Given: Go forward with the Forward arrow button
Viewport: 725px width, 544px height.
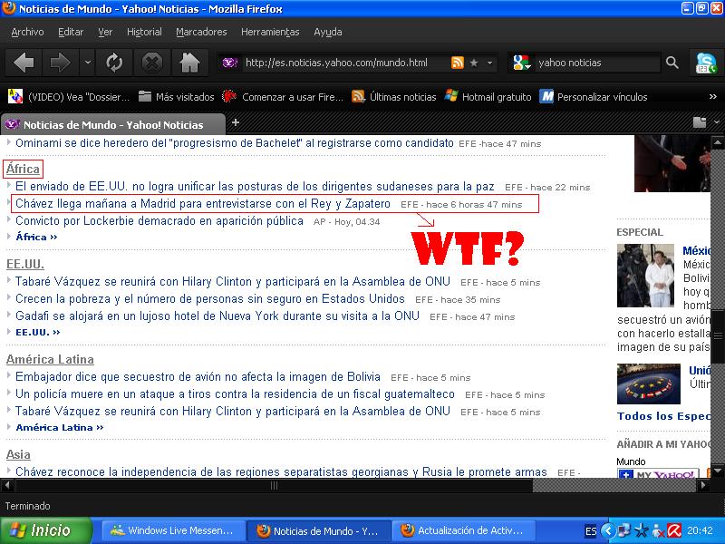Looking at the screenshot, I should 60,63.
